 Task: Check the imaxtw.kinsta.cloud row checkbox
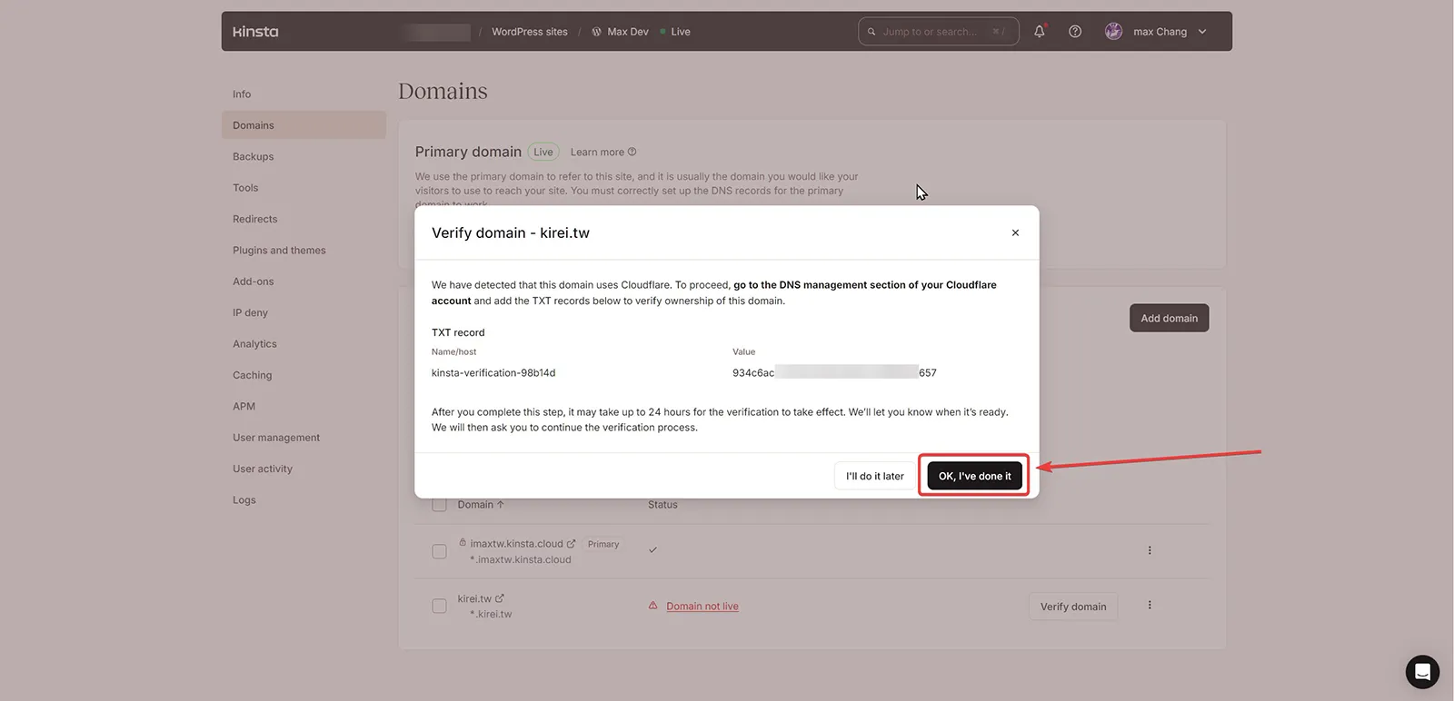tap(439, 551)
